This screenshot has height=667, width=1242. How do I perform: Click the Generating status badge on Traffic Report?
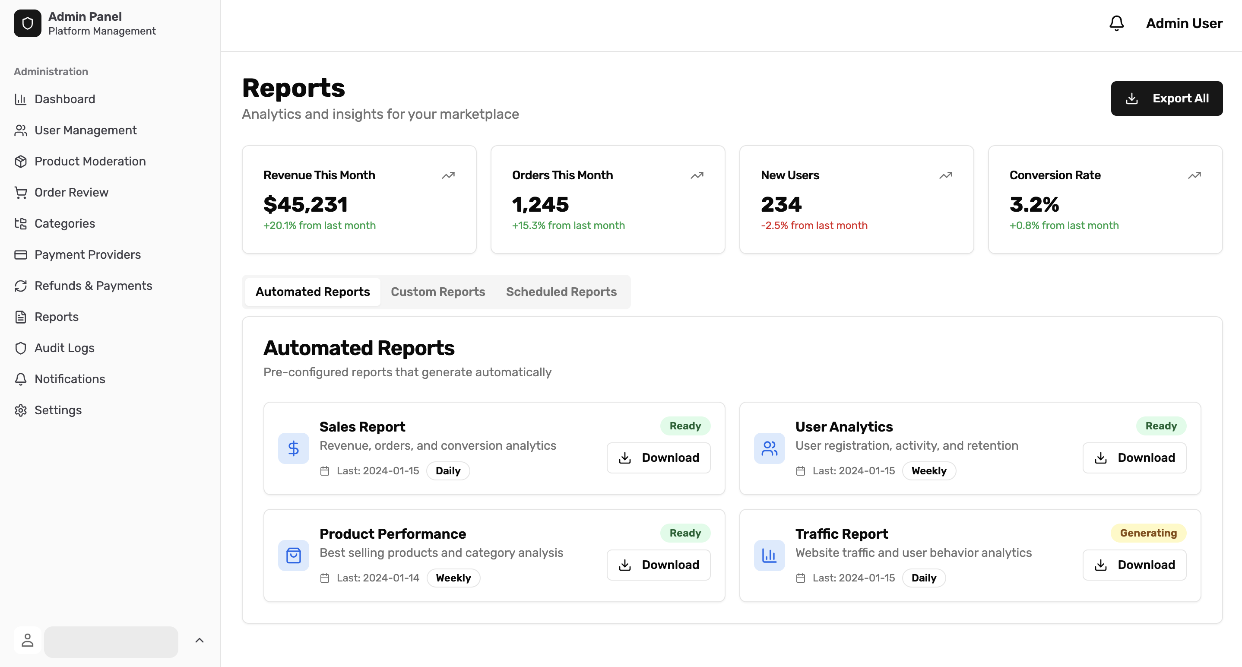click(1148, 533)
